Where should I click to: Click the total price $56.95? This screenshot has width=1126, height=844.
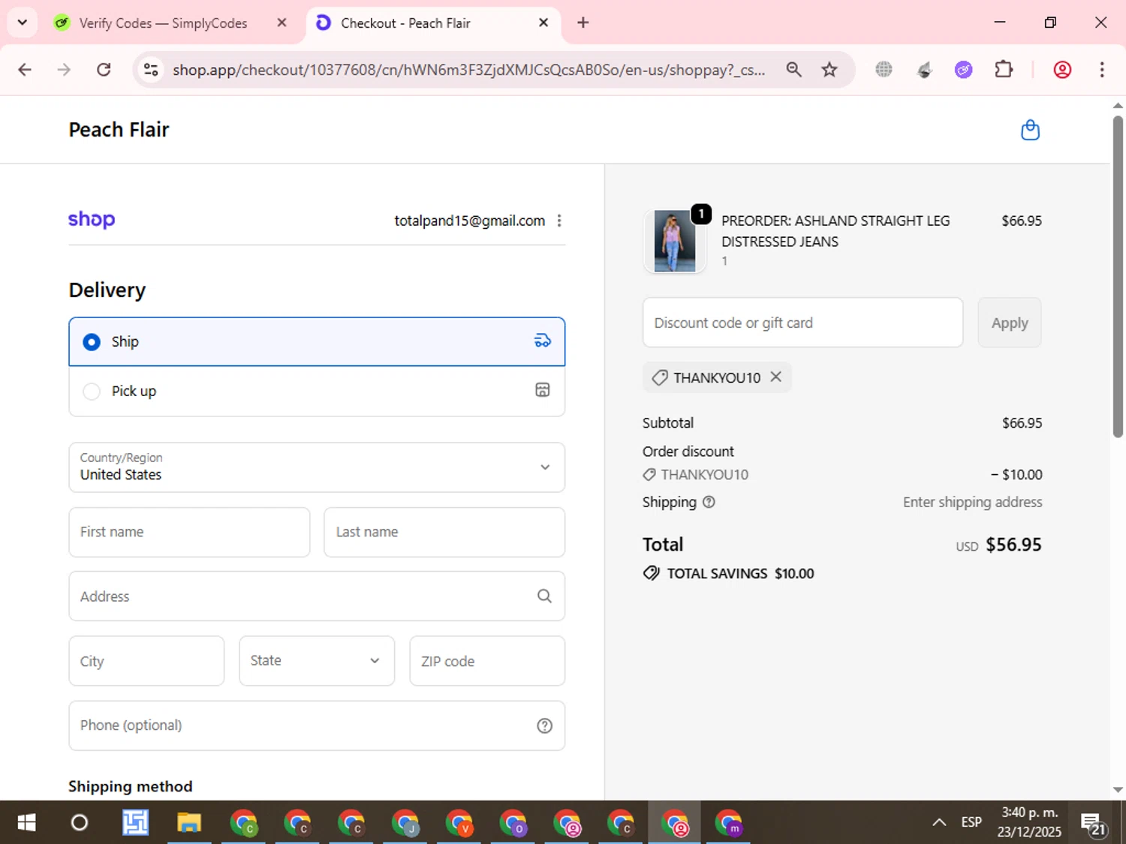(1013, 545)
